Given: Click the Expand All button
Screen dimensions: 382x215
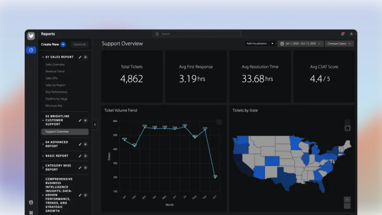Looking at the screenshot, I should (x=80, y=44).
